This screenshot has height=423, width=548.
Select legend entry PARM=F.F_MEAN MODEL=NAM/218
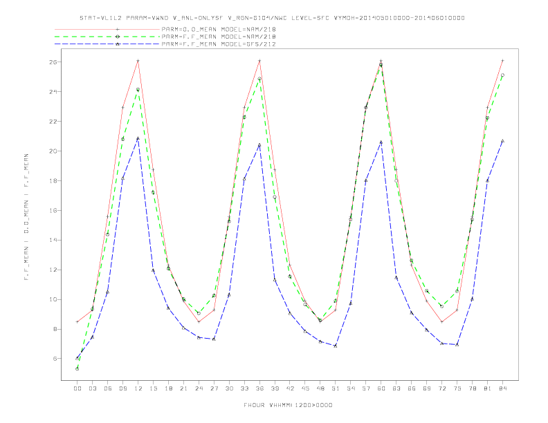point(219,37)
